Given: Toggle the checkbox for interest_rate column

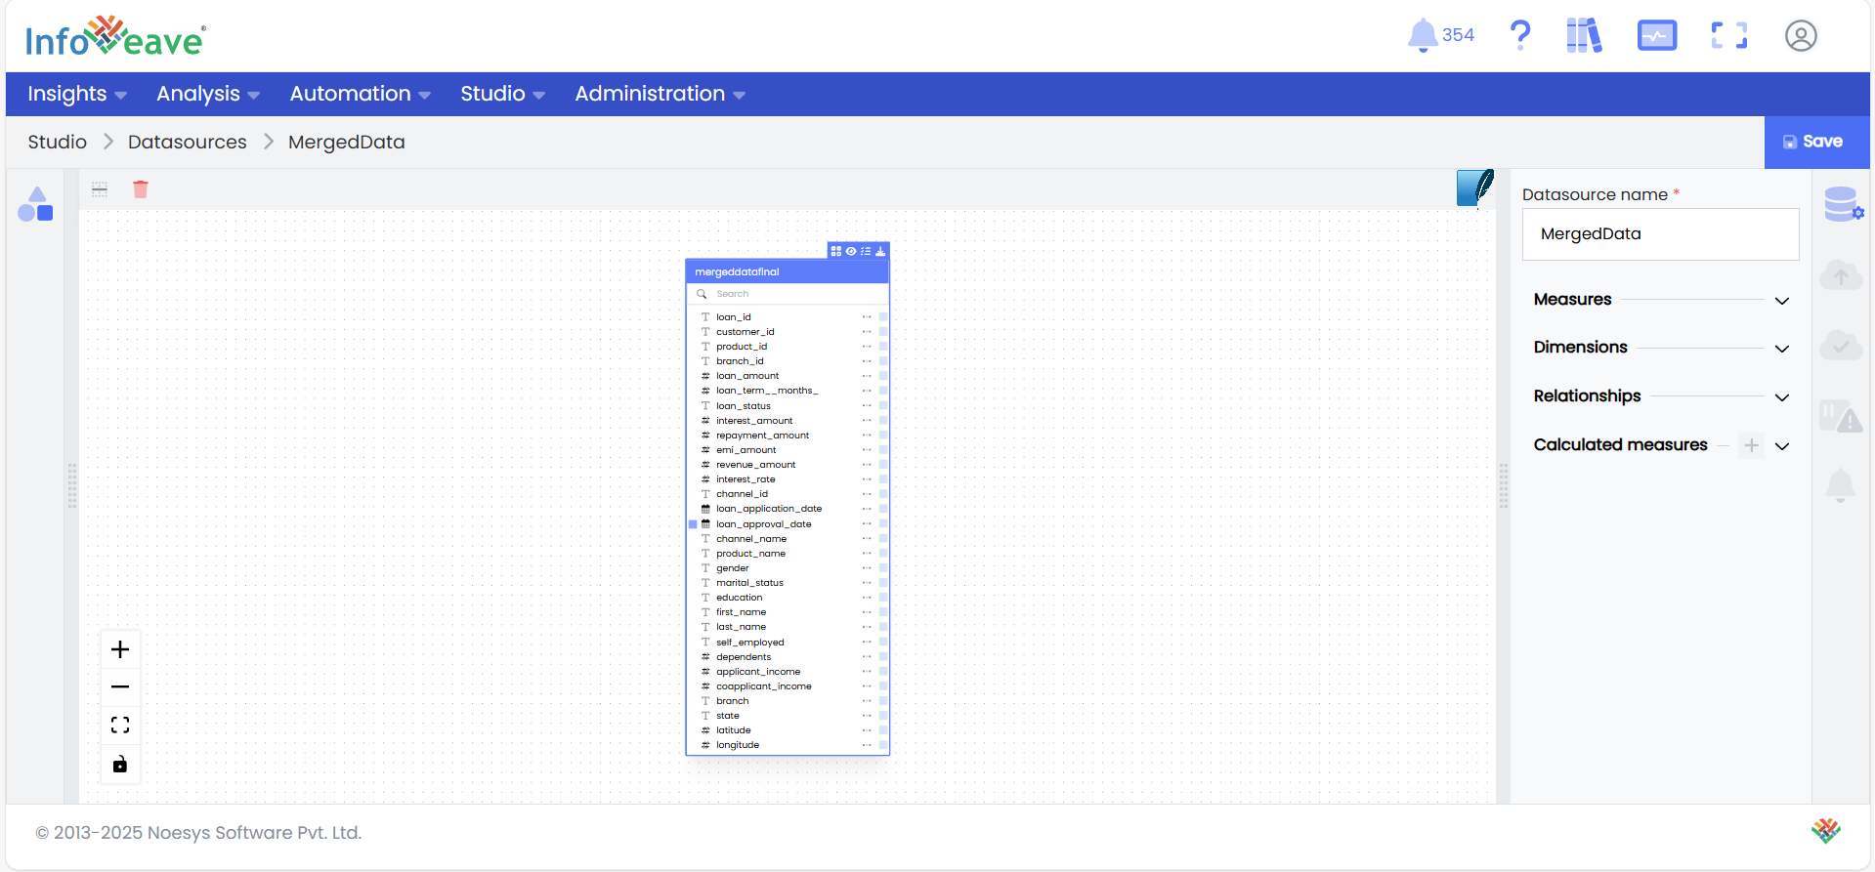Looking at the screenshot, I should coord(883,479).
